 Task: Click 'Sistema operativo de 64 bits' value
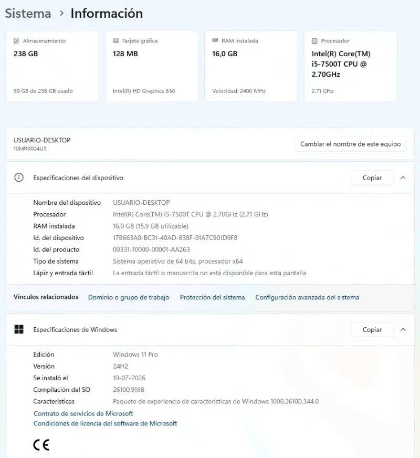click(x=178, y=261)
